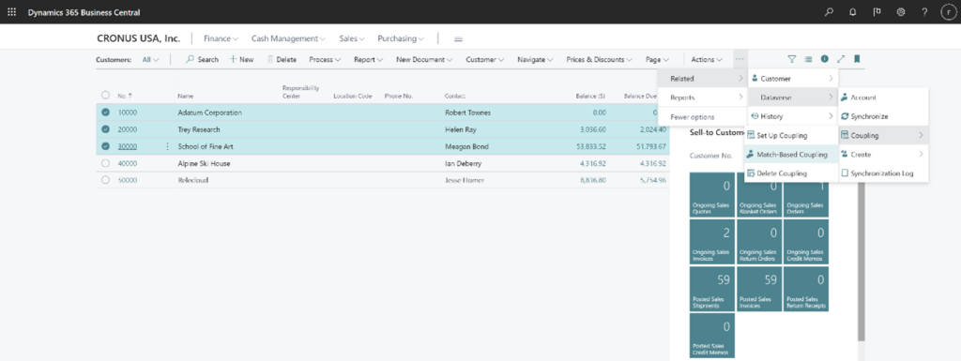Click the CRONUS USA, Inc. company name

139,38
